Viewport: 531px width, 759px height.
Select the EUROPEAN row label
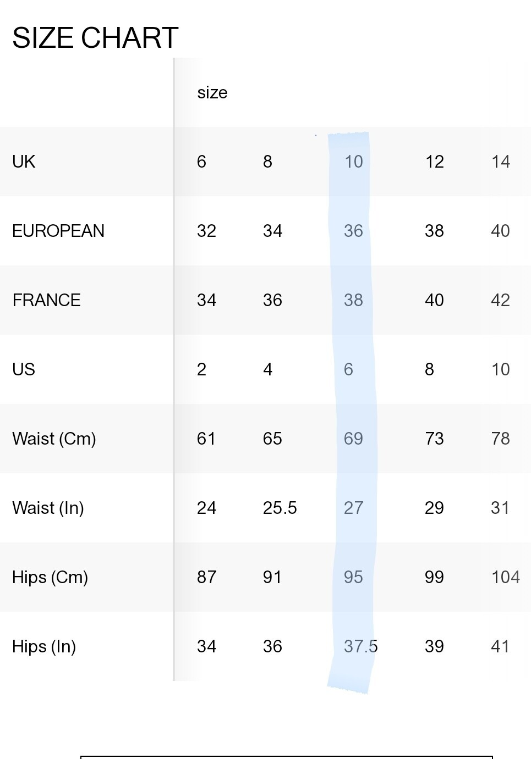pos(58,231)
